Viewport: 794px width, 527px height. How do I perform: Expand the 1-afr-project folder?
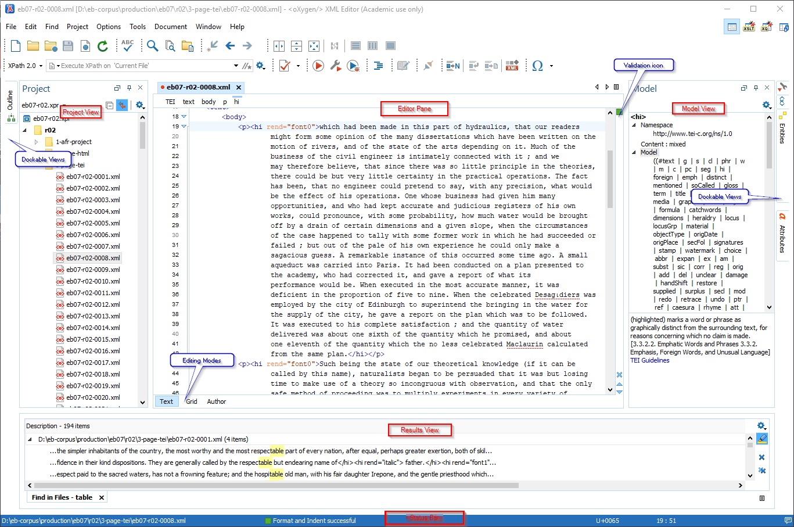tap(36, 142)
